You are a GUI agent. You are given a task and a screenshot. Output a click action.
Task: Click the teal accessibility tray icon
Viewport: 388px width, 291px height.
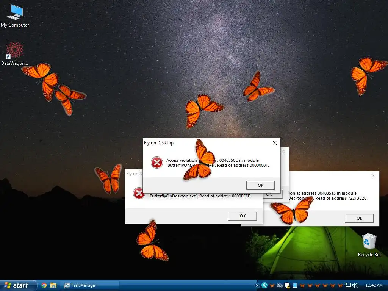click(x=264, y=285)
